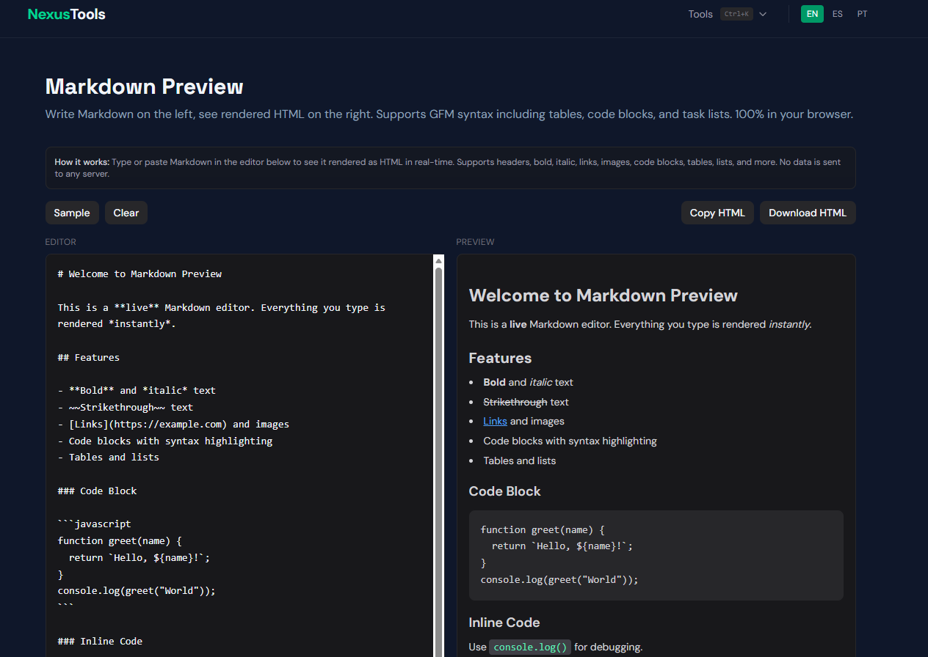928x657 pixels.
Task: Clear the editor contents
Action: pyautogui.click(x=126, y=213)
